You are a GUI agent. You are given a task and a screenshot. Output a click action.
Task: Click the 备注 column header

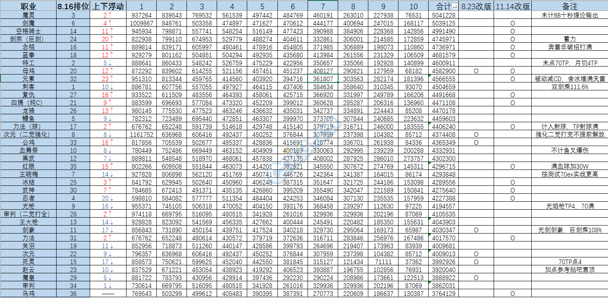(x=569, y=7)
